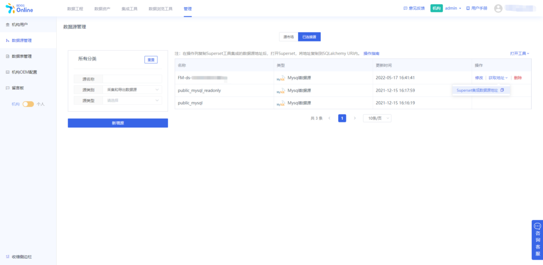This screenshot has width=543, height=265.
Task: Open the 集成工具 top tab
Action: tap(129, 9)
